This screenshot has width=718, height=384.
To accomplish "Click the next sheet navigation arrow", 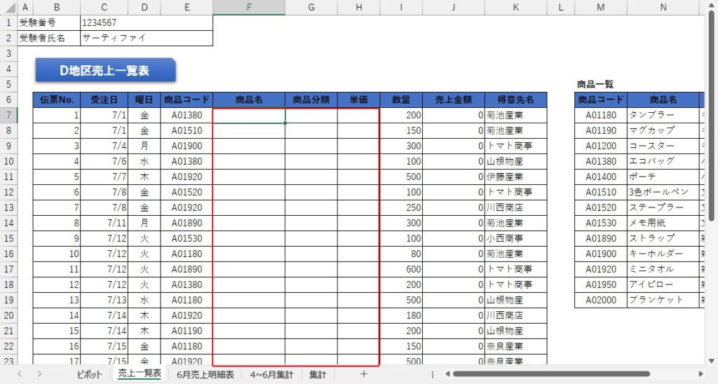I will coord(39,374).
